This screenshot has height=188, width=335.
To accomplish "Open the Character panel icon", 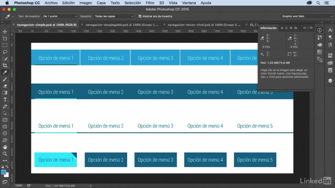I will 330,30.
